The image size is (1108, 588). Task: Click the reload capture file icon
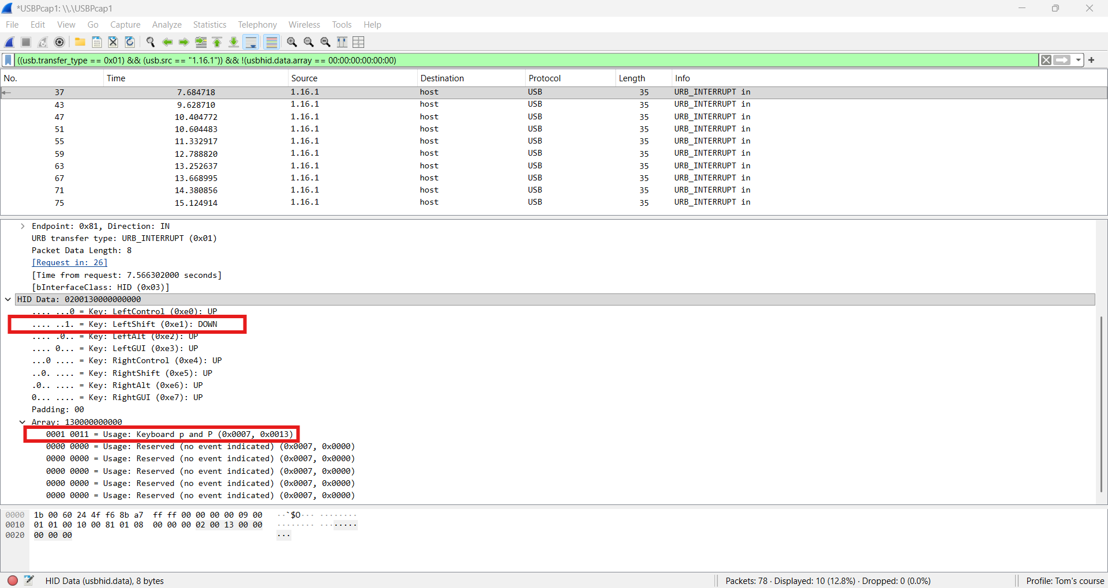(x=130, y=42)
